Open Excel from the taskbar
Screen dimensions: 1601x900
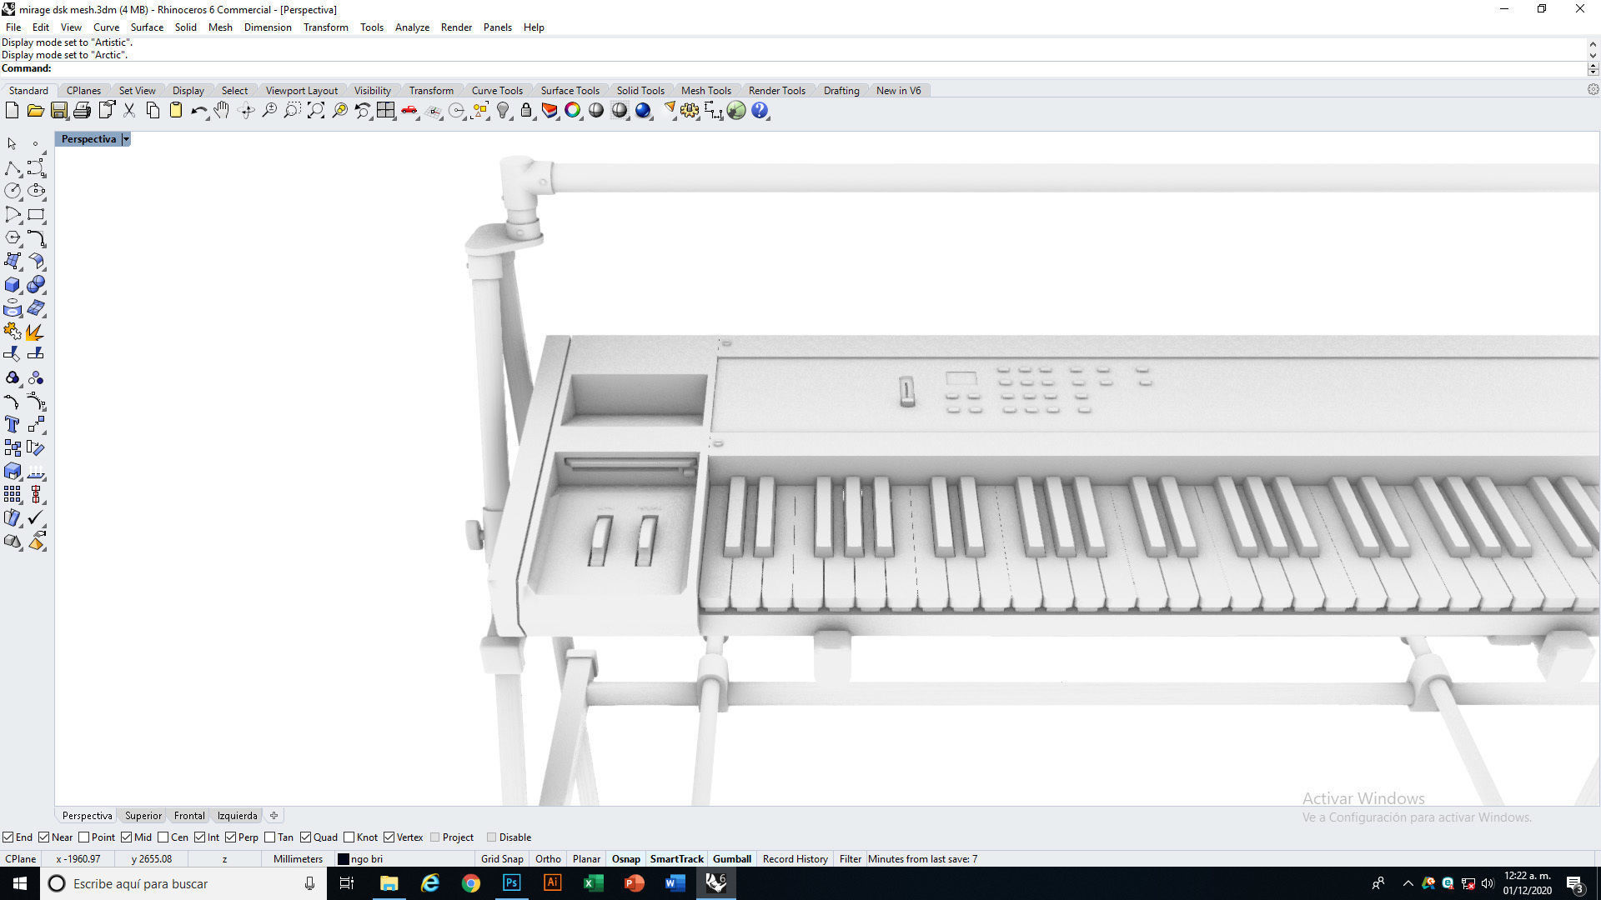coord(593,883)
